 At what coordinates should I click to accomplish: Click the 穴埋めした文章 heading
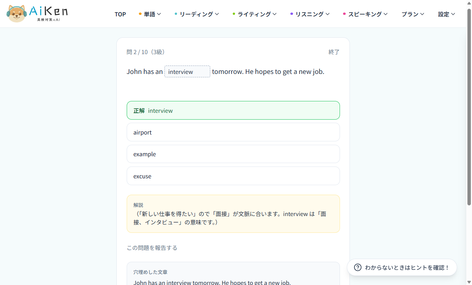(x=150, y=272)
